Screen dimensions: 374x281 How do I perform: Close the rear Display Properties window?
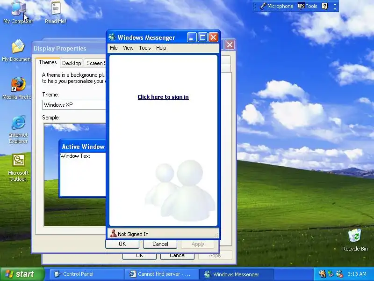230,45
